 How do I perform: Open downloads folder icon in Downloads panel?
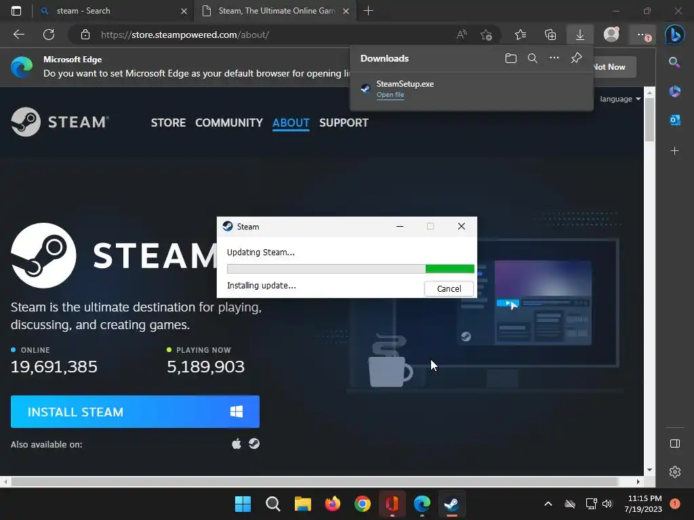511,58
